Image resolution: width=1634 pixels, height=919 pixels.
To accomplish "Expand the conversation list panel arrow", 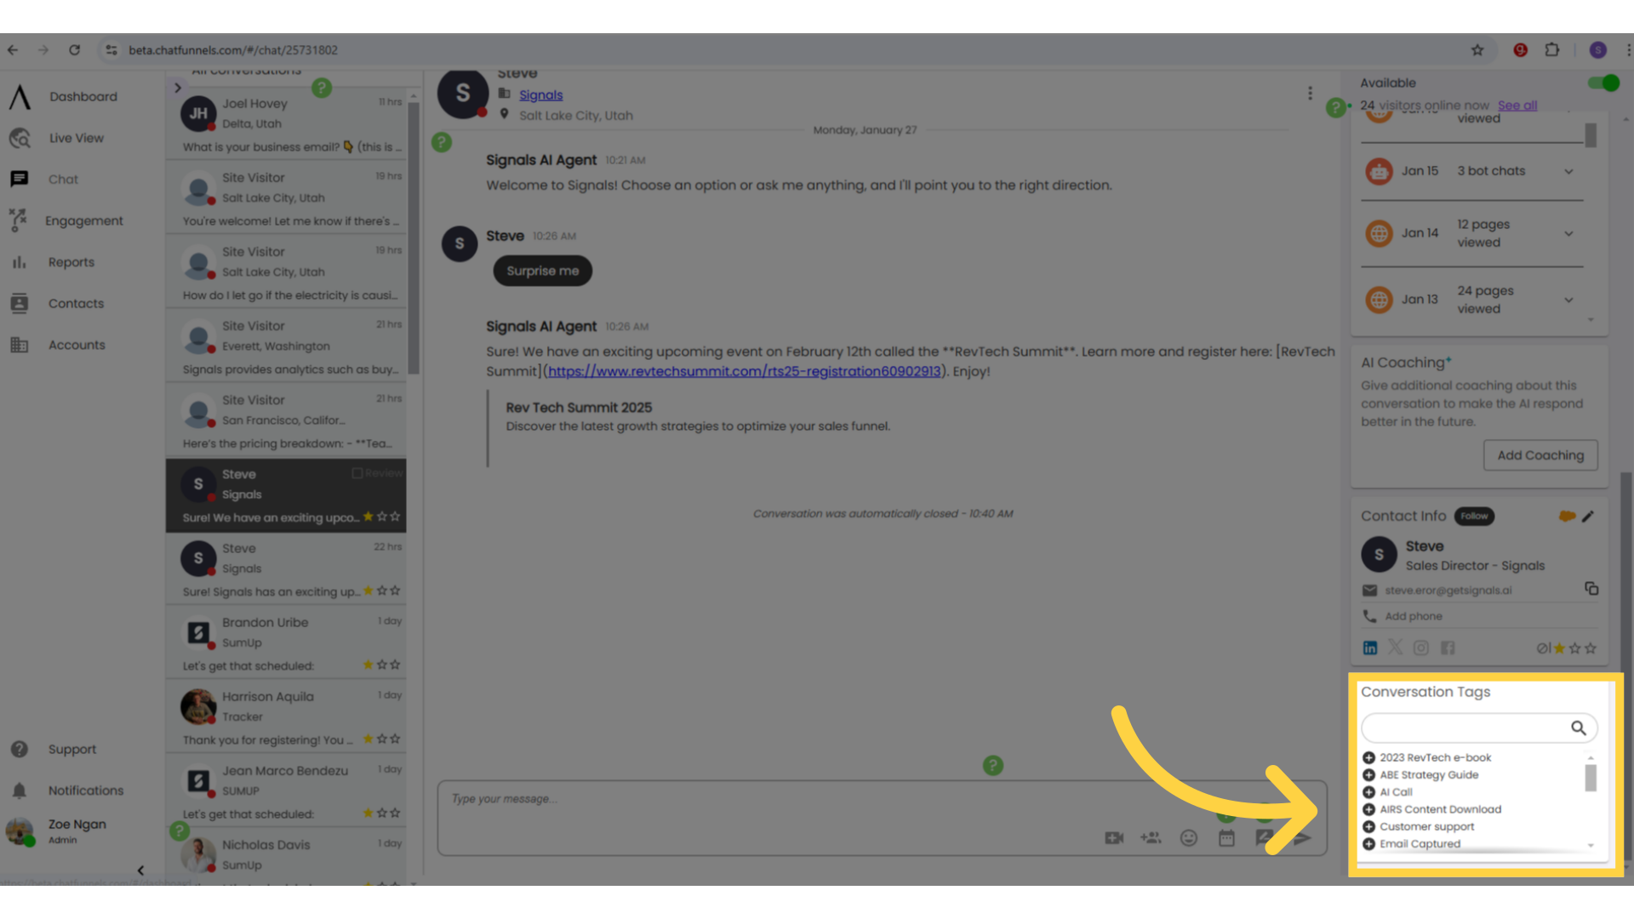I will click(x=177, y=88).
